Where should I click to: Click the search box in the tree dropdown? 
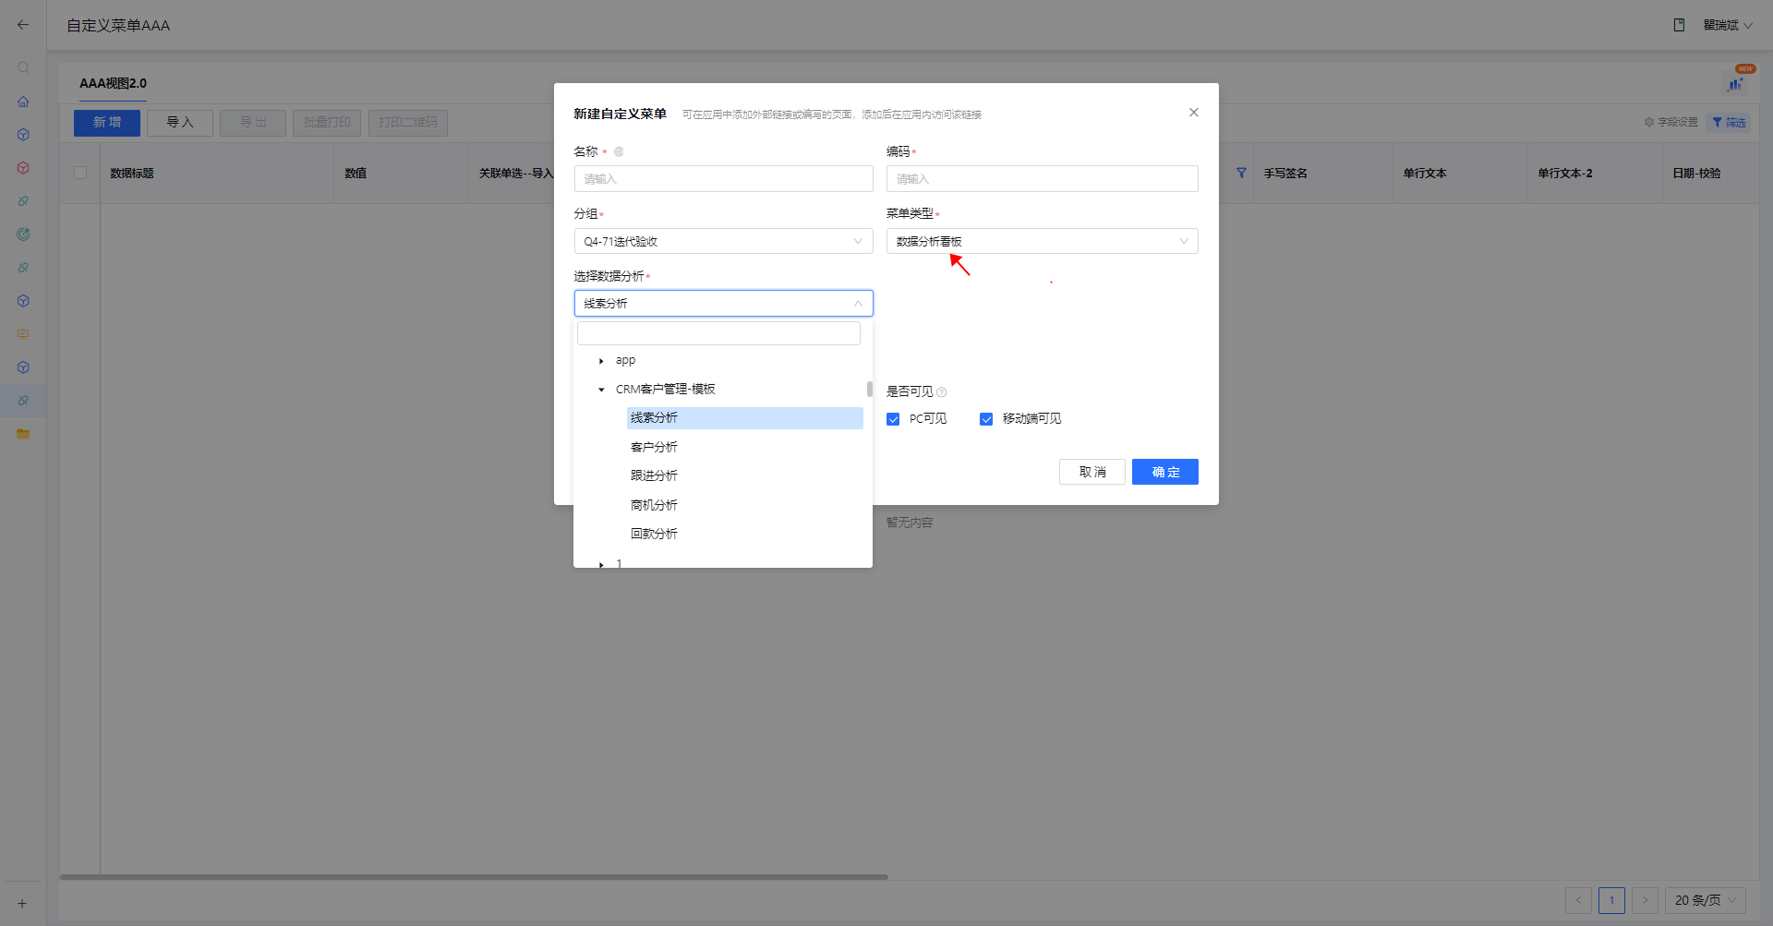click(x=718, y=333)
